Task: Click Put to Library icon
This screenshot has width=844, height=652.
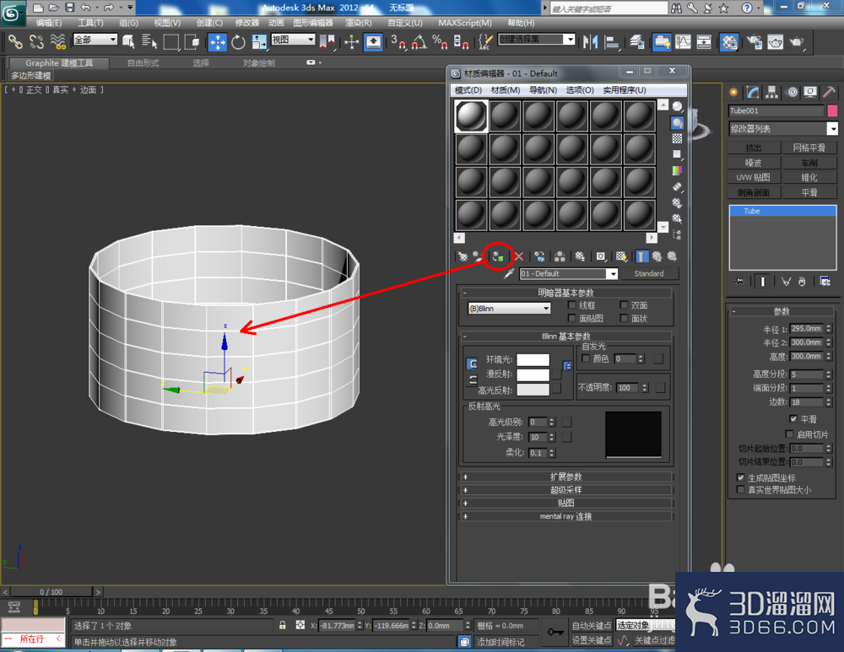Action: coord(580,256)
